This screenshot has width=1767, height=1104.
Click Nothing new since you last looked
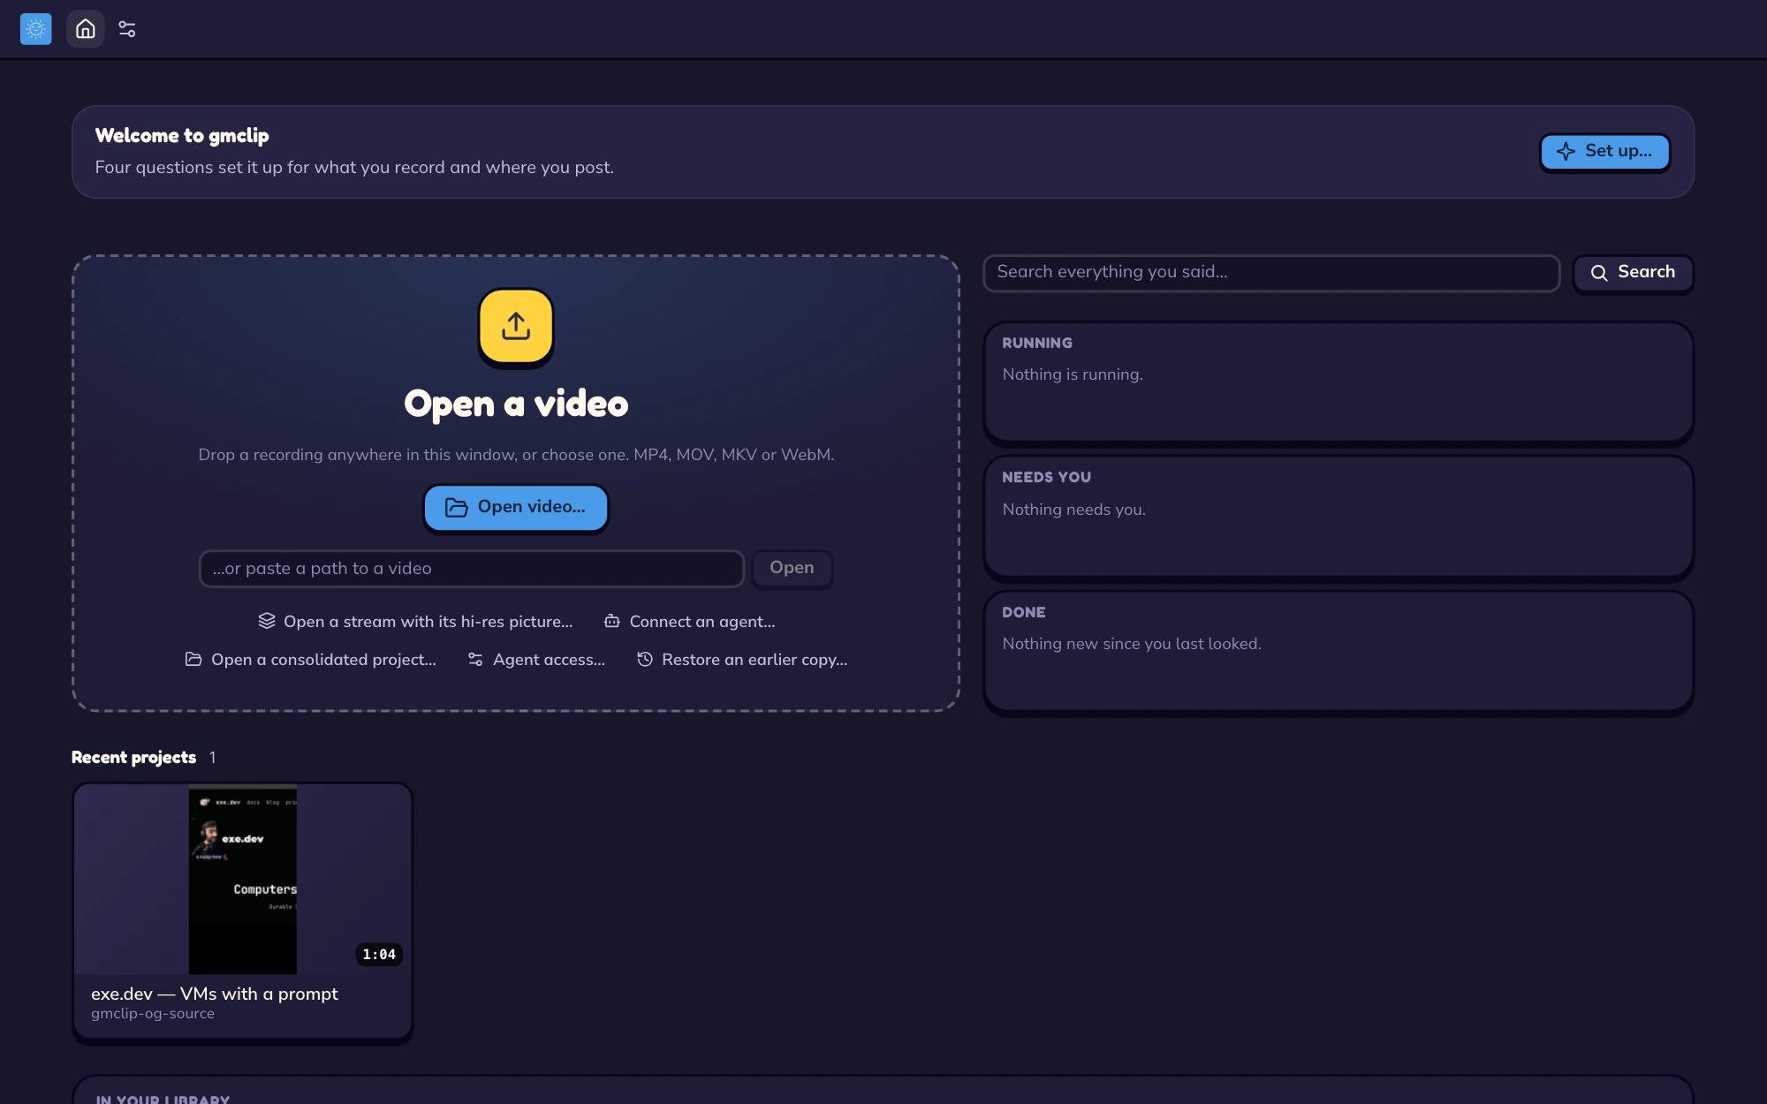tap(1132, 644)
